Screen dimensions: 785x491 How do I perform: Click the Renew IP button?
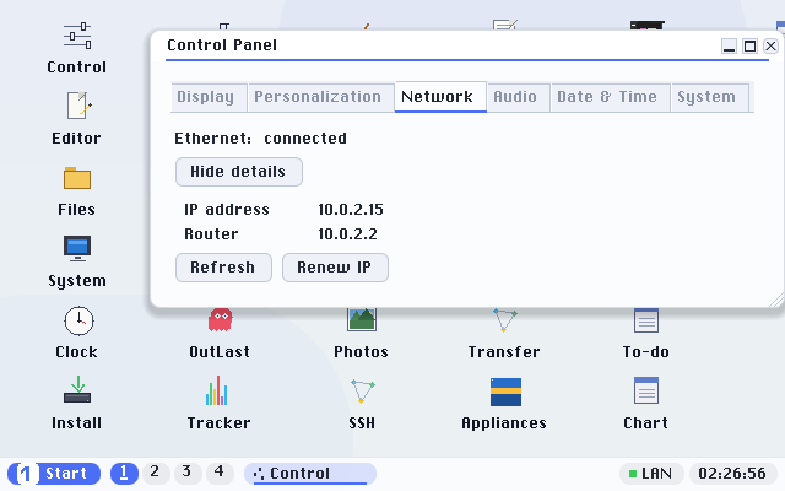coord(335,268)
